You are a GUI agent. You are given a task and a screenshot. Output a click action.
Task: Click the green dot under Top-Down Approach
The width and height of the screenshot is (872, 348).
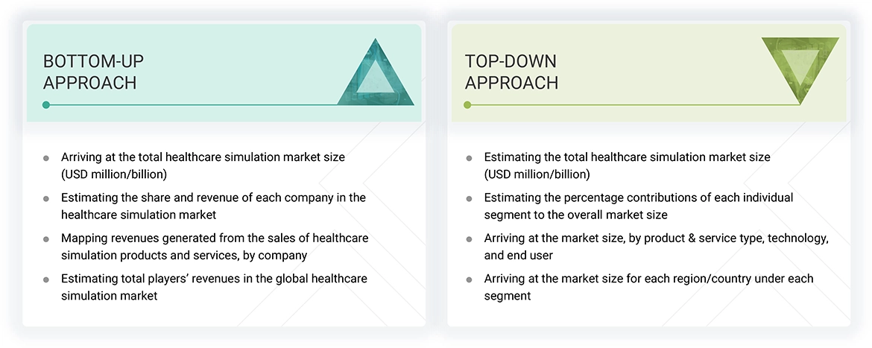tap(467, 105)
